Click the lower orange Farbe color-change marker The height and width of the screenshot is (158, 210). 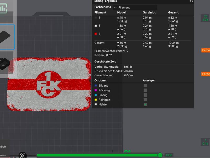206,74
